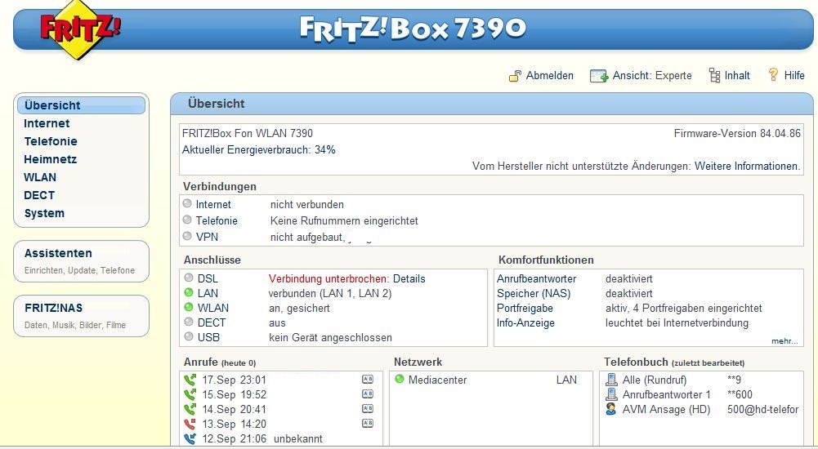Click the Abmelden link

549,76
